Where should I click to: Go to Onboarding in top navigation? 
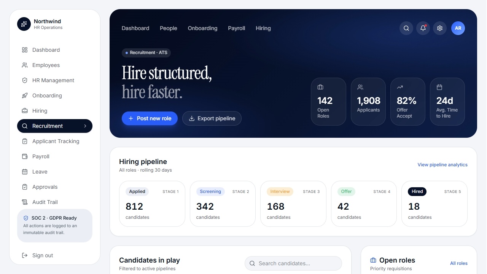[202, 28]
